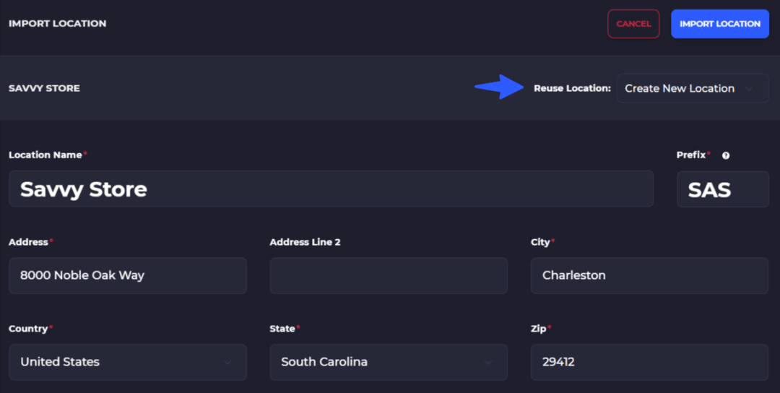
Task: Open the Country dropdown showing United States
Action: pos(128,362)
